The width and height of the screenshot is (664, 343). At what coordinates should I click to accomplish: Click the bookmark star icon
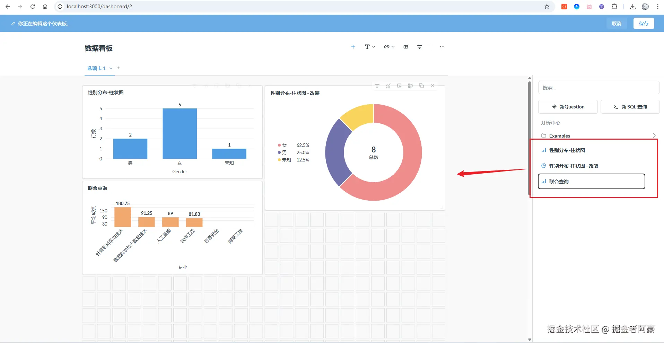coord(547,7)
